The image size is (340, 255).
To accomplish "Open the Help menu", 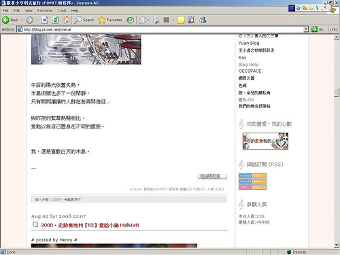I will click(75, 11).
